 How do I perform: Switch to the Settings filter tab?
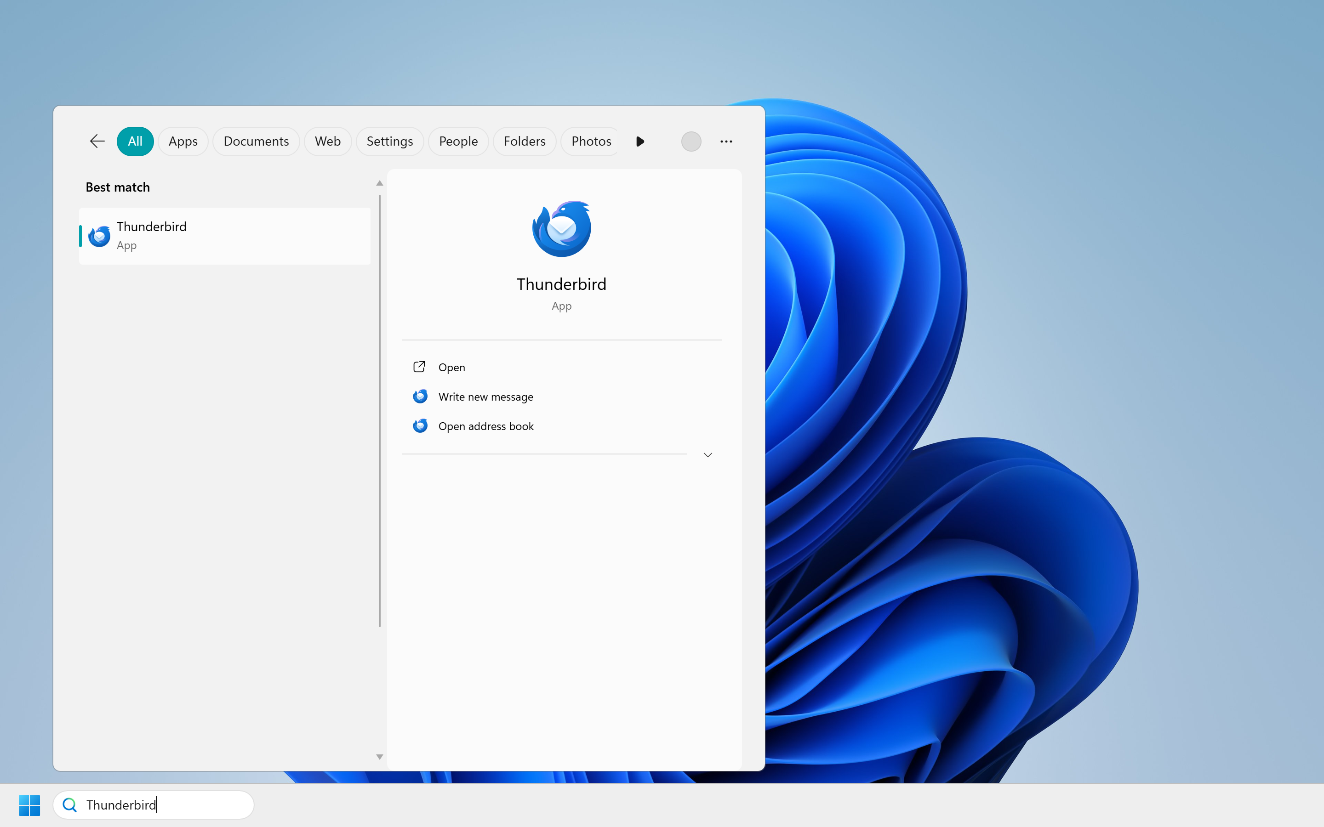(x=389, y=141)
